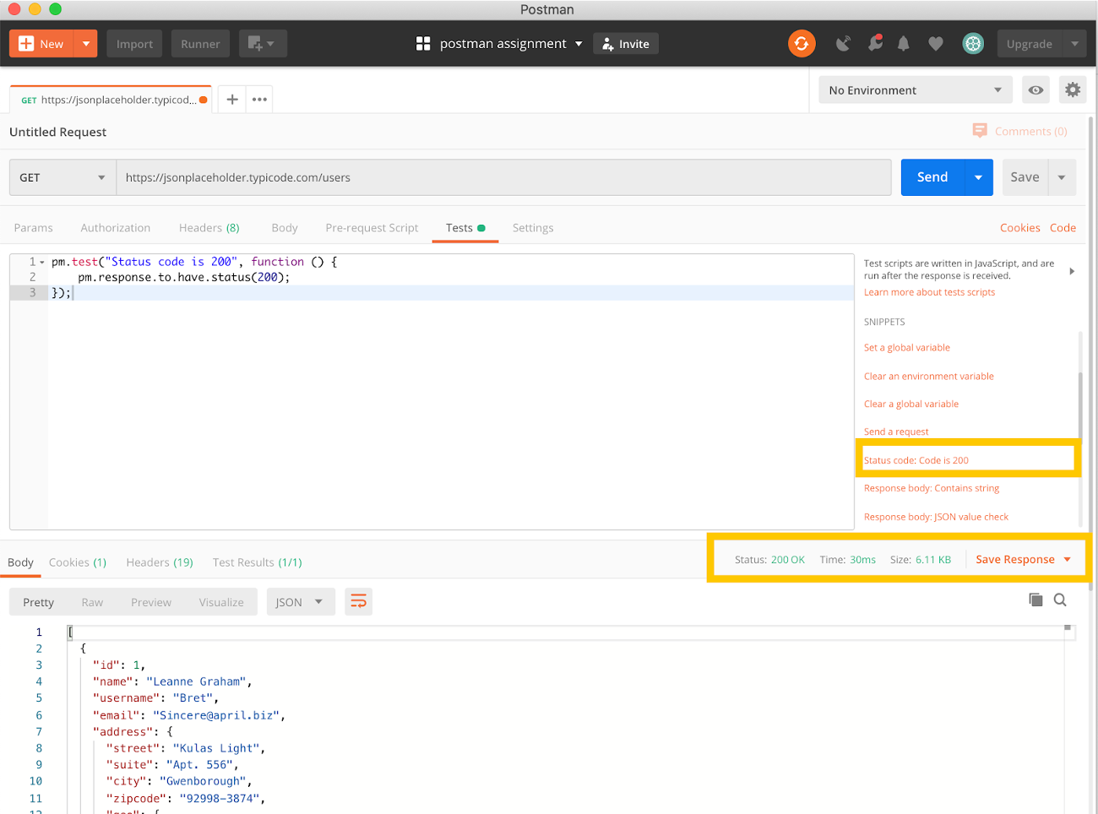Screen dimensions: 1098x814
Task: Insert Response body: Contains string snippet
Action: pyautogui.click(x=932, y=488)
